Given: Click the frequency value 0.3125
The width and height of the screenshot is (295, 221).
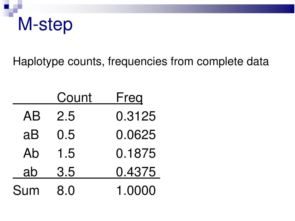Looking at the screenshot, I should point(136,116).
